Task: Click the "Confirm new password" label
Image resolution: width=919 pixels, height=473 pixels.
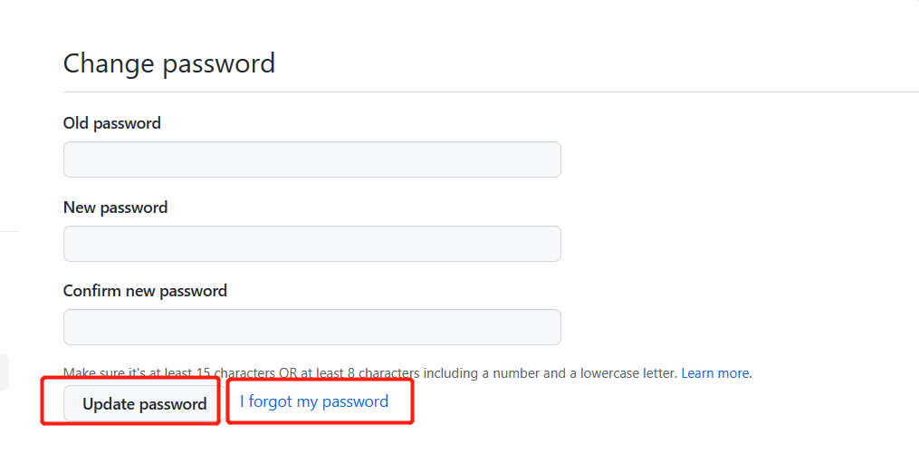Action: pyautogui.click(x=145, y=291)
